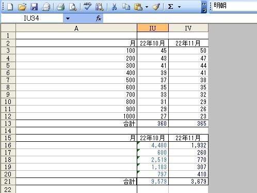Print the current sheet
Viewport: 257px width, 193px height.
[x=60, y=7]
